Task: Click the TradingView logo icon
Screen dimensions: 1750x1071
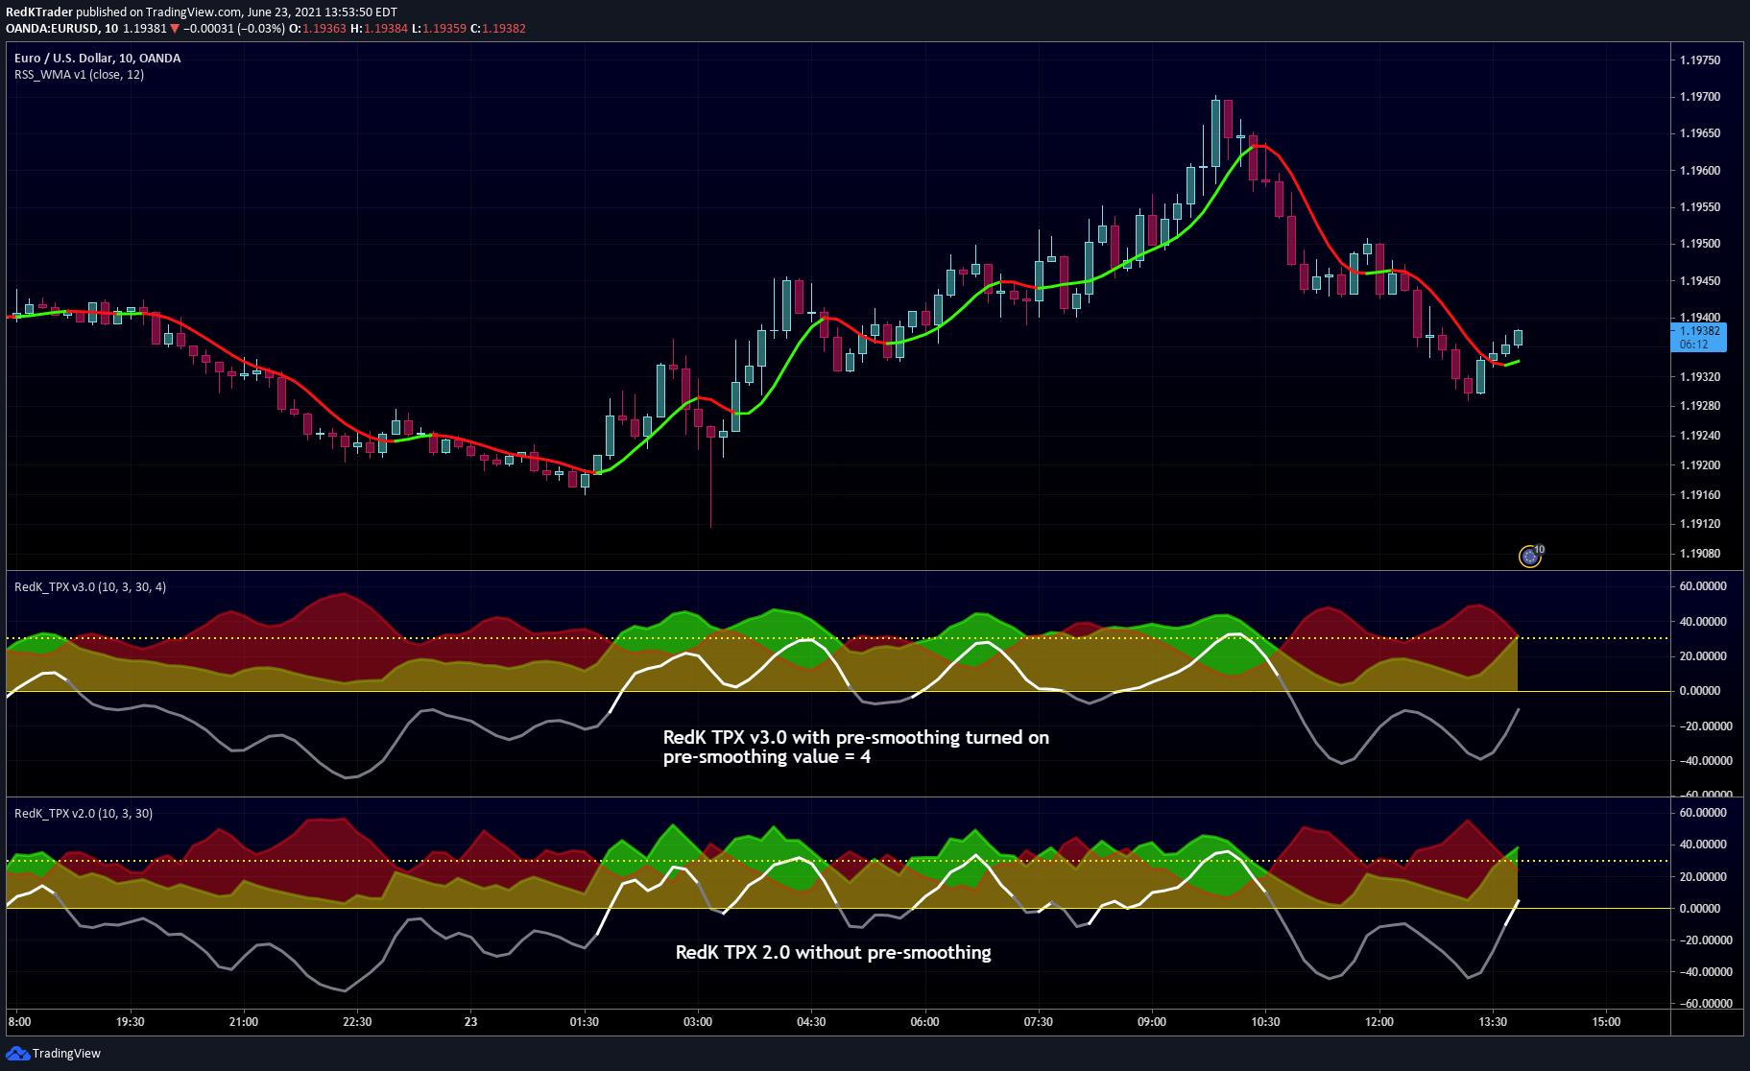Action: 17,1053
